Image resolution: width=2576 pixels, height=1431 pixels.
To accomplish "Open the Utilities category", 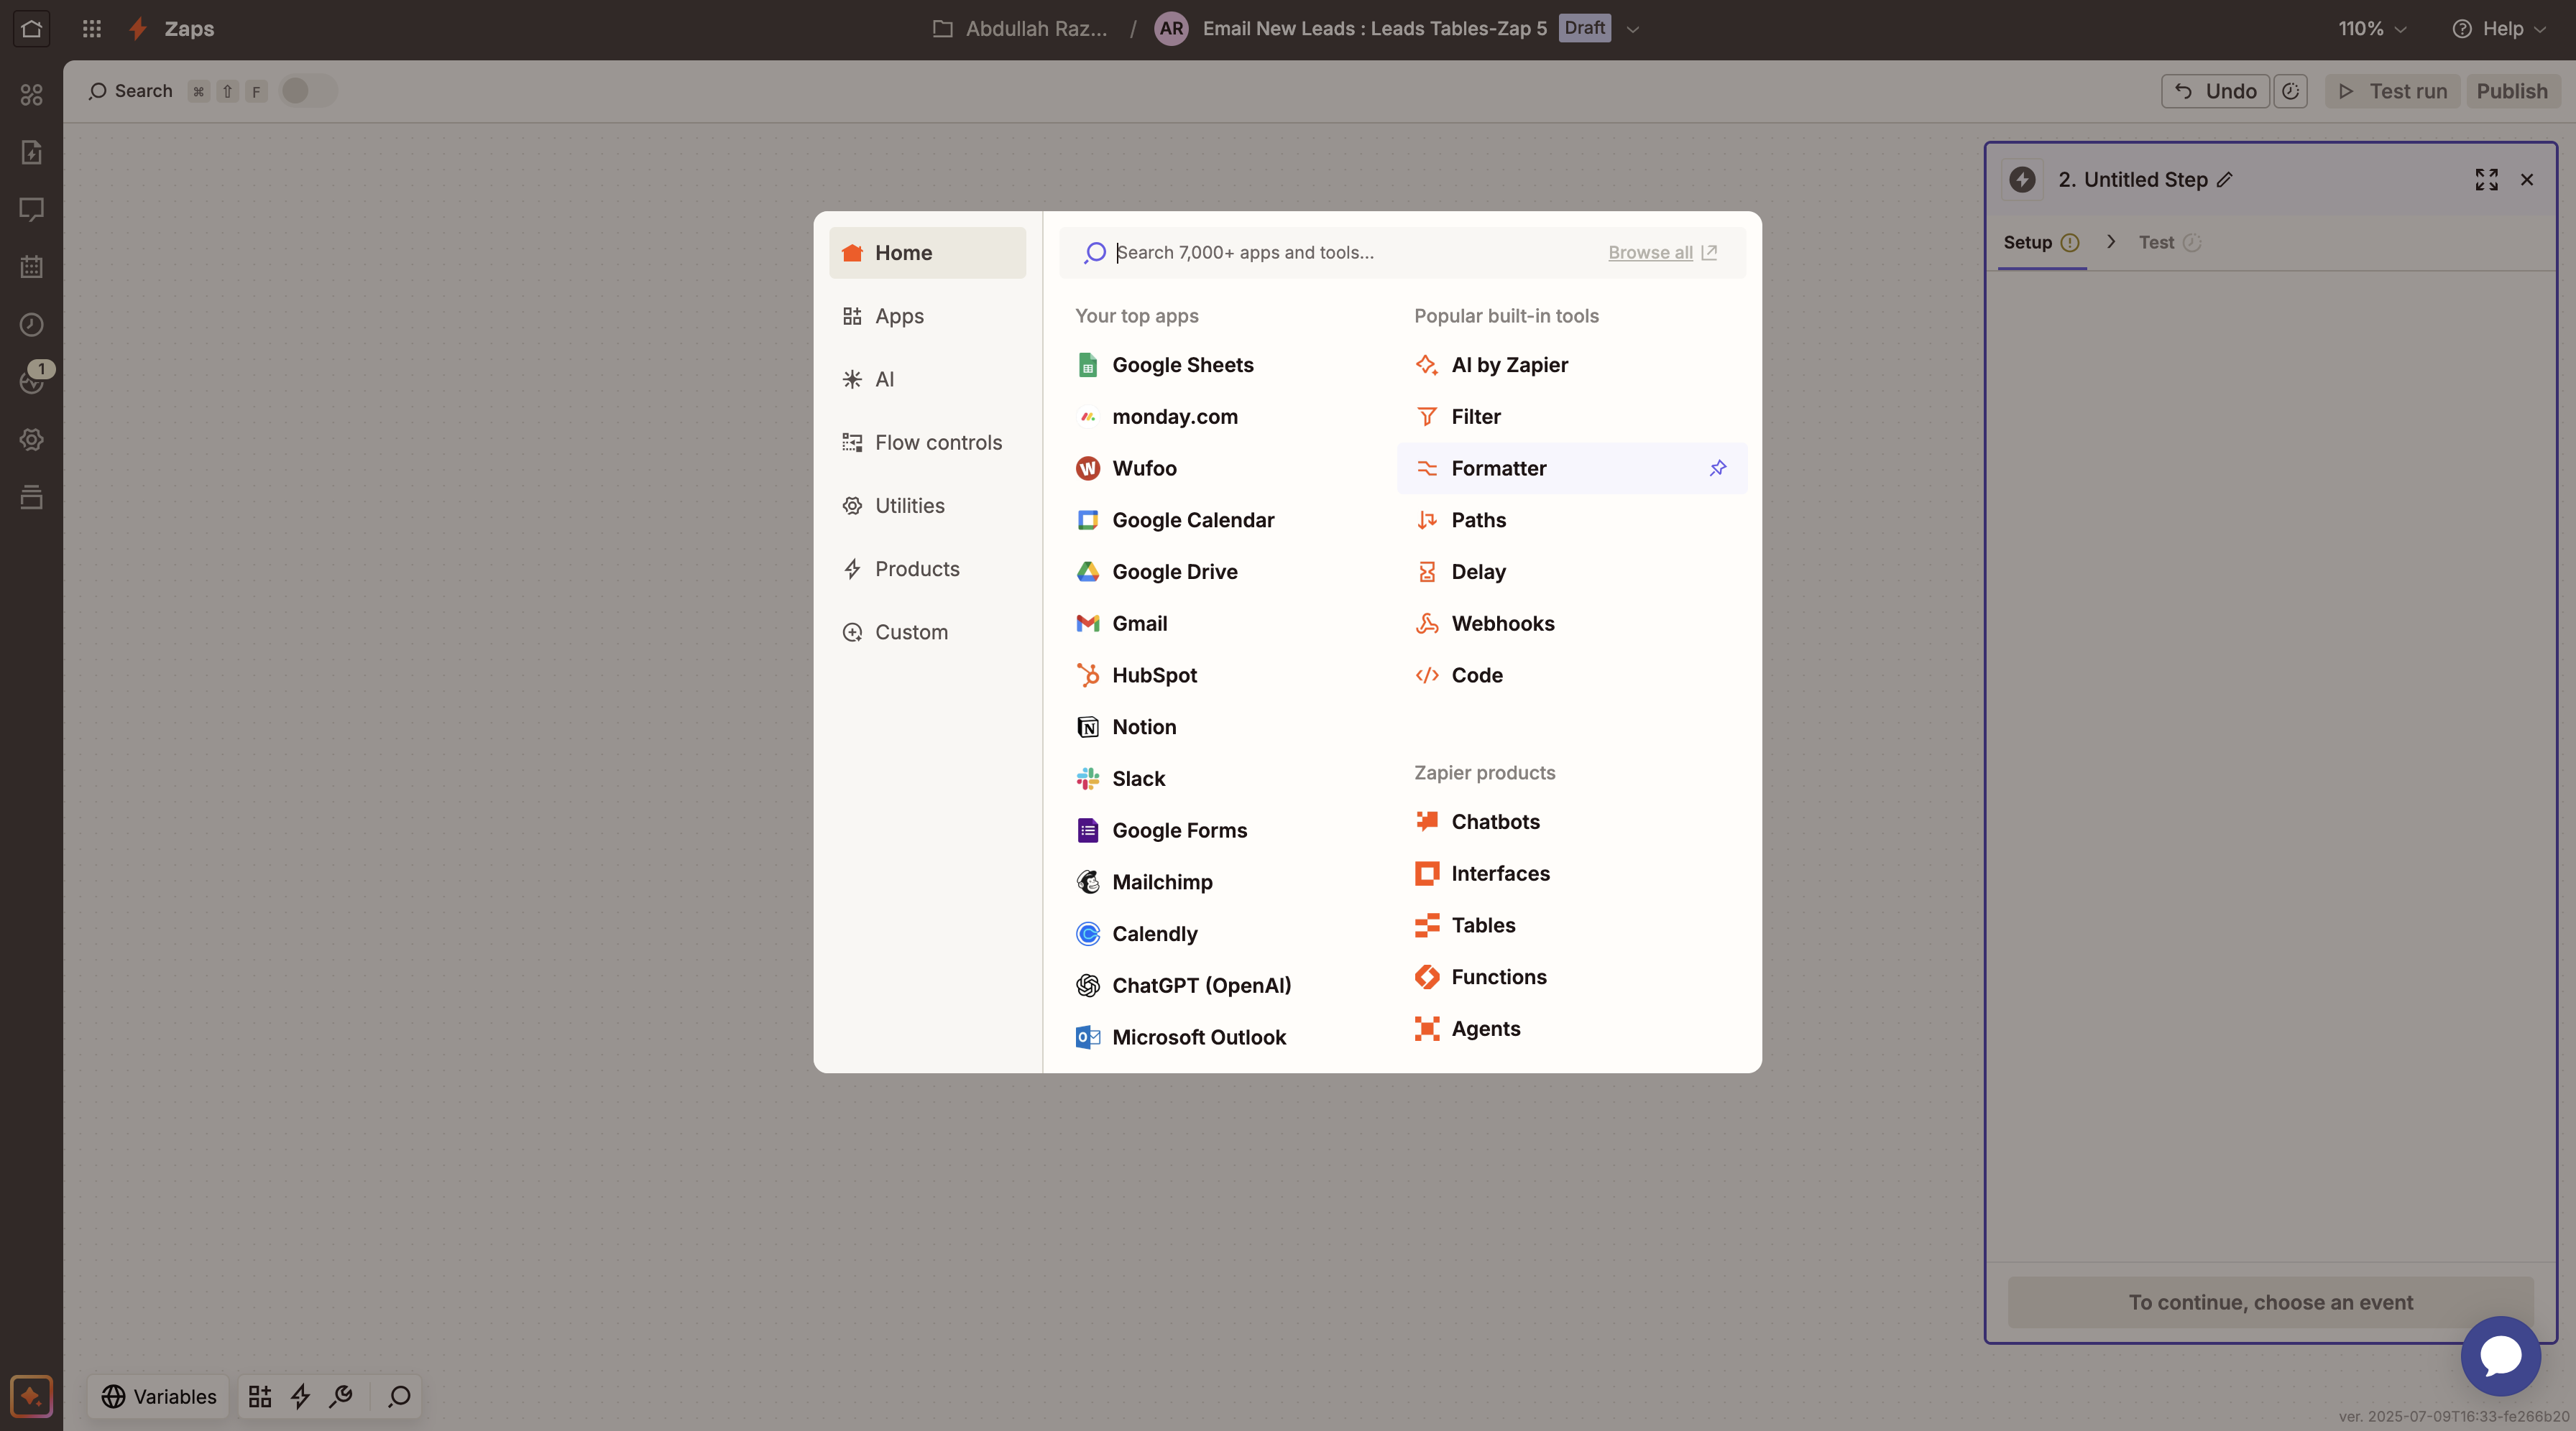I will (909, 506).
